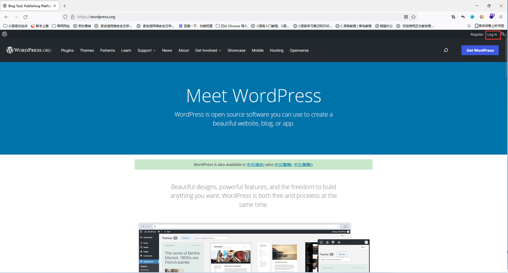This screenshot has height=273, width=508.
Task: Expand the Support dropdown menu
Action: (x=146, y=50)
